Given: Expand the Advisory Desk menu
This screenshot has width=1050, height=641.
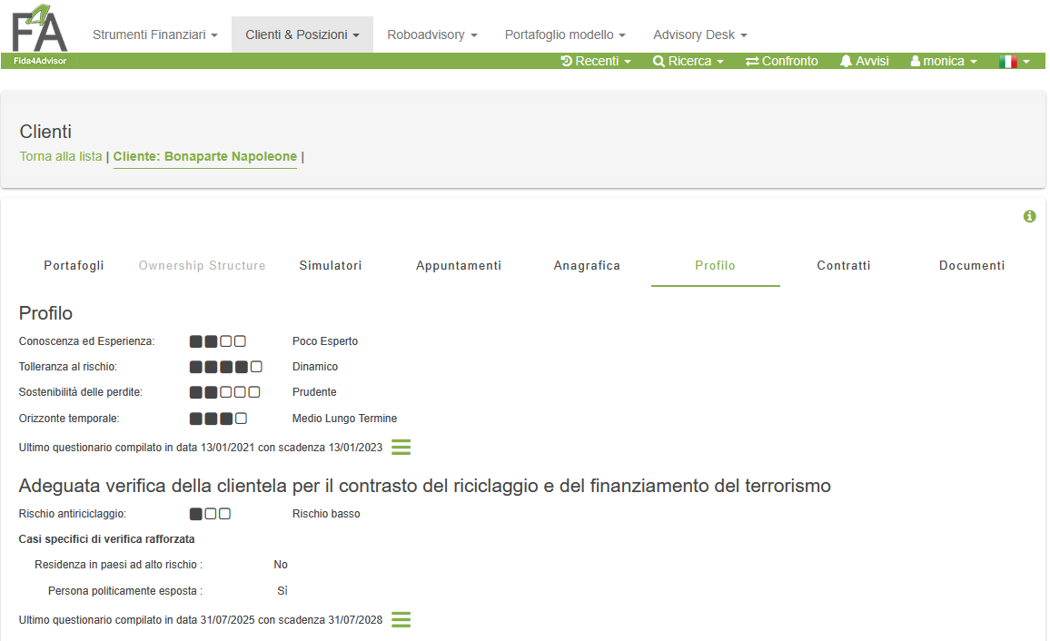Looking at the screenshot, I should [x=699, y=35].
